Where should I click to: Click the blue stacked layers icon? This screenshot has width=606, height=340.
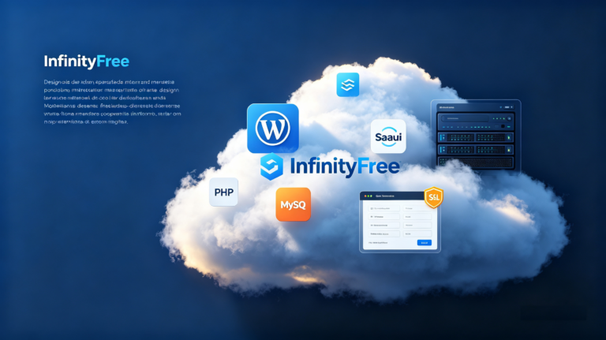pyautogui.click(x=348, y=84)
